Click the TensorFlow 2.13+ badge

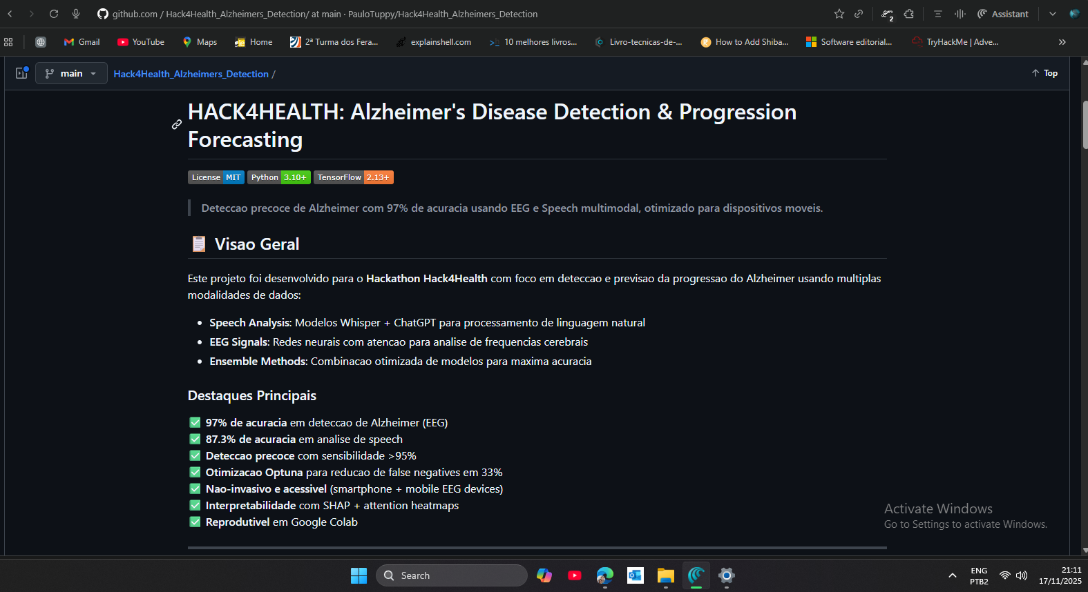pyautogui.click(x=353, y=177)
